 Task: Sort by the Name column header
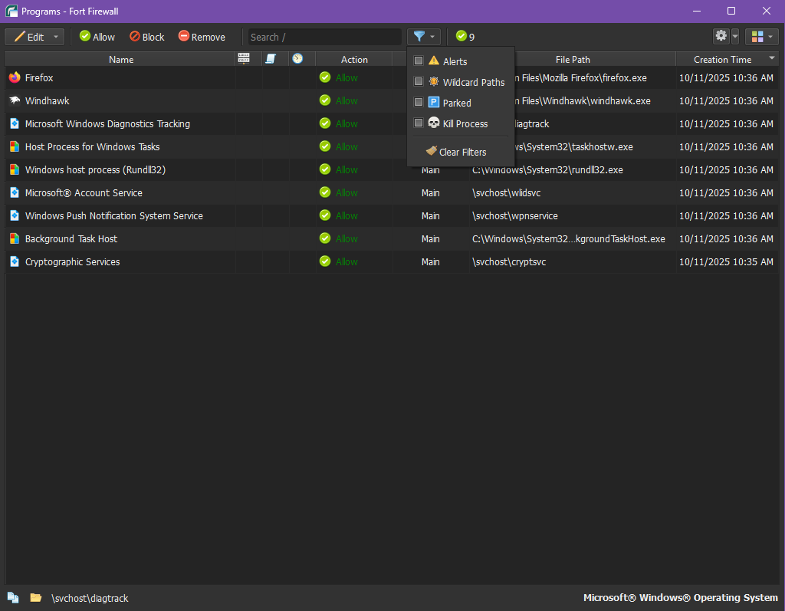(120, 59)
